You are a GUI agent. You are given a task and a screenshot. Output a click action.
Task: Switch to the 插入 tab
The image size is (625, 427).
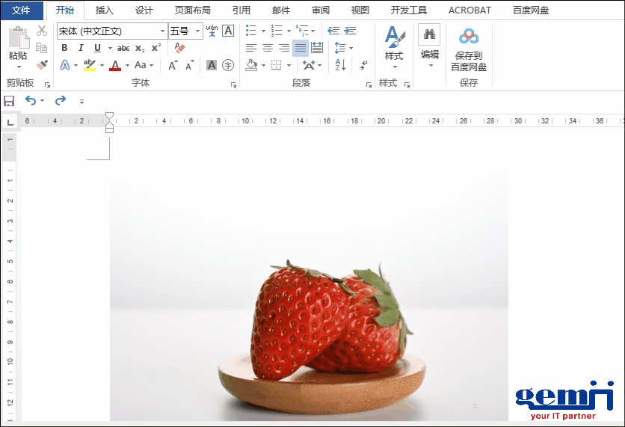(x=105, y=10)
